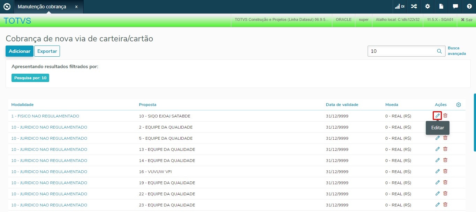476x212 pixels.
Task: Open table column settings gear icon
Action: click(x=459, y=105)
